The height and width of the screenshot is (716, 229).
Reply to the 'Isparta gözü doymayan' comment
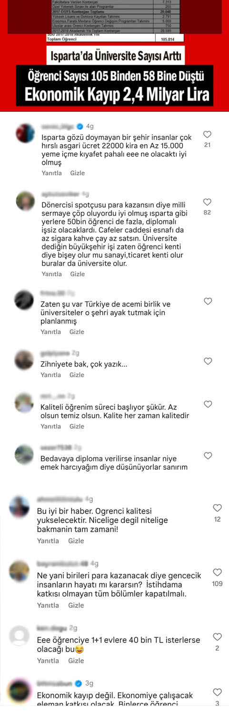(51, 173)
